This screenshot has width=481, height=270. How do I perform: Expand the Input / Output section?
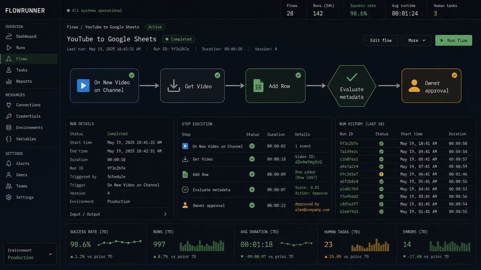(x=118, y=214)
